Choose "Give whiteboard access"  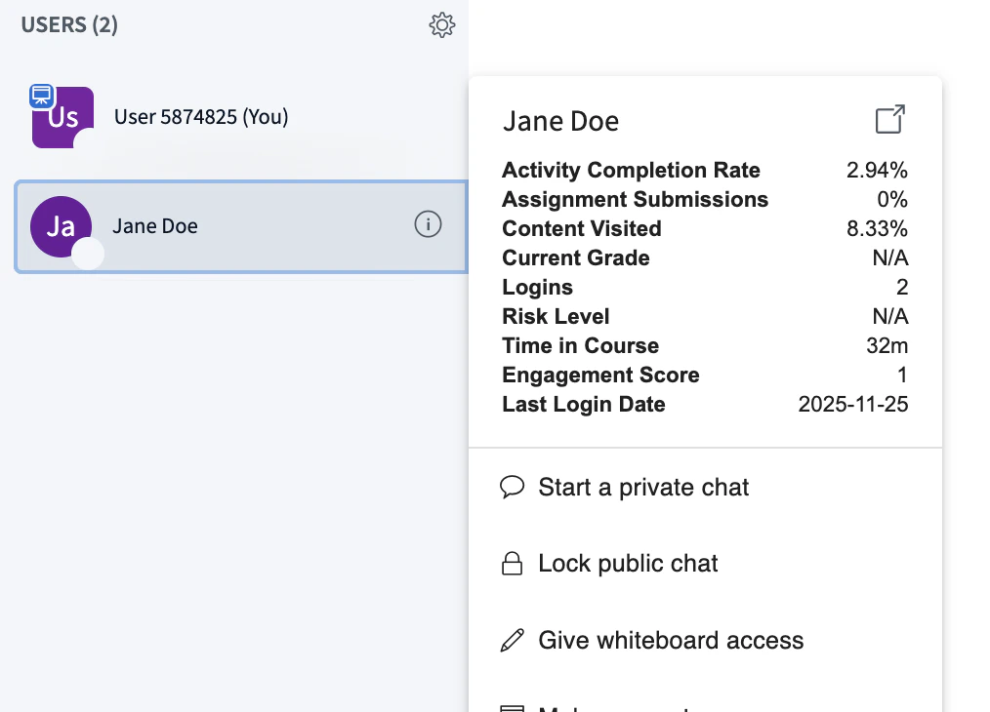point(670,640)
